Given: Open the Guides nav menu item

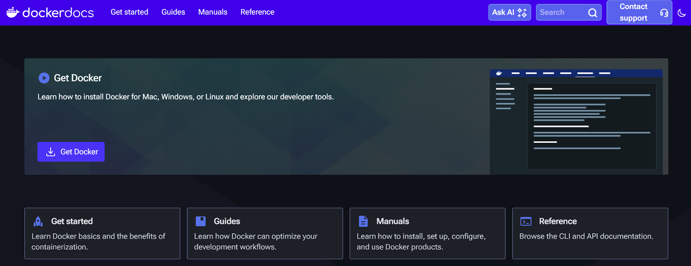Looking at the screenshot, I should coord(173,12).
